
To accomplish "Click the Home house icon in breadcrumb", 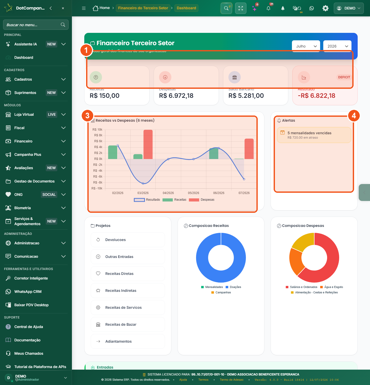I will click(x=95, y=8).
